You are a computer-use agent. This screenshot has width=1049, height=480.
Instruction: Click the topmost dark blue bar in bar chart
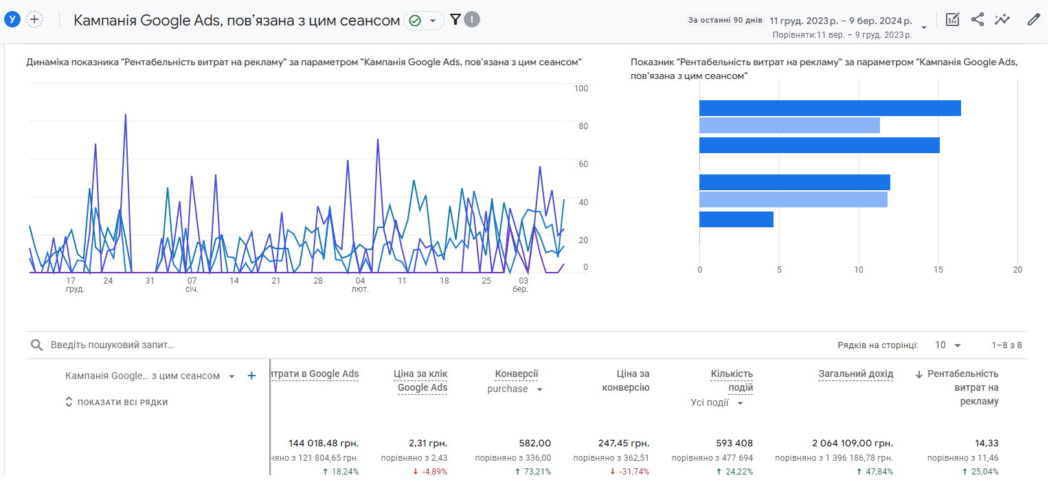coord(830,108)
